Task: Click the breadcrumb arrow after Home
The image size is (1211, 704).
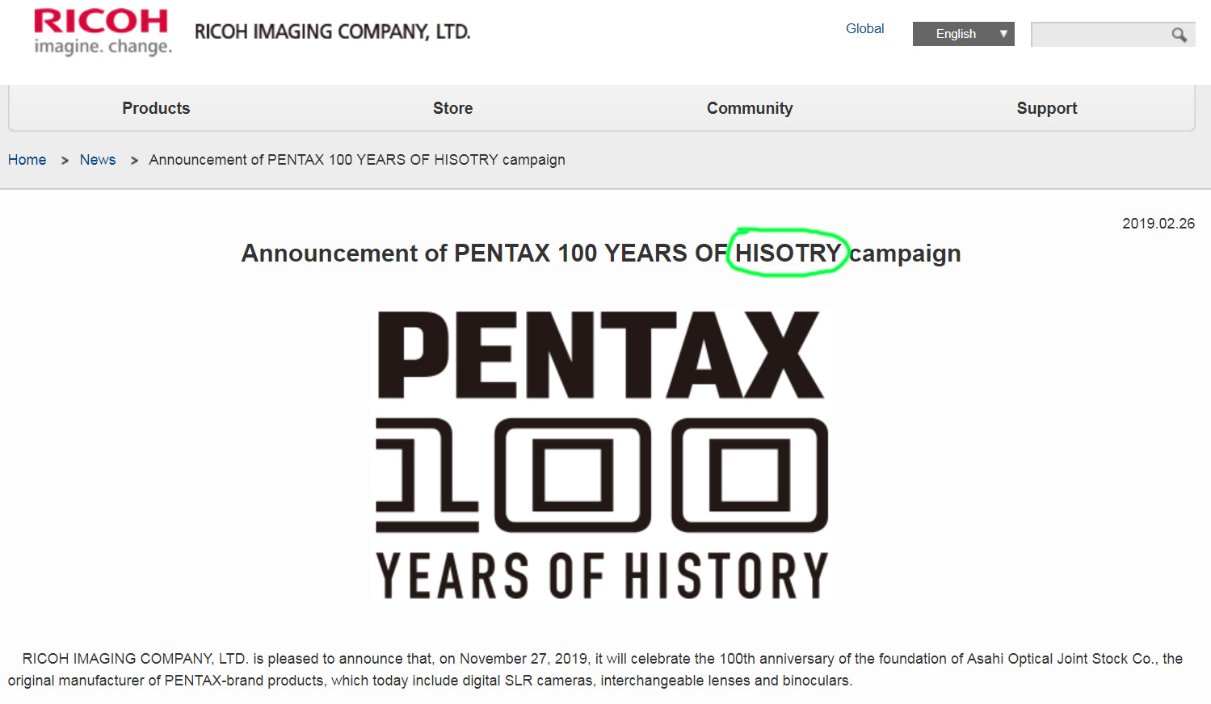Action: coord(65,161)
